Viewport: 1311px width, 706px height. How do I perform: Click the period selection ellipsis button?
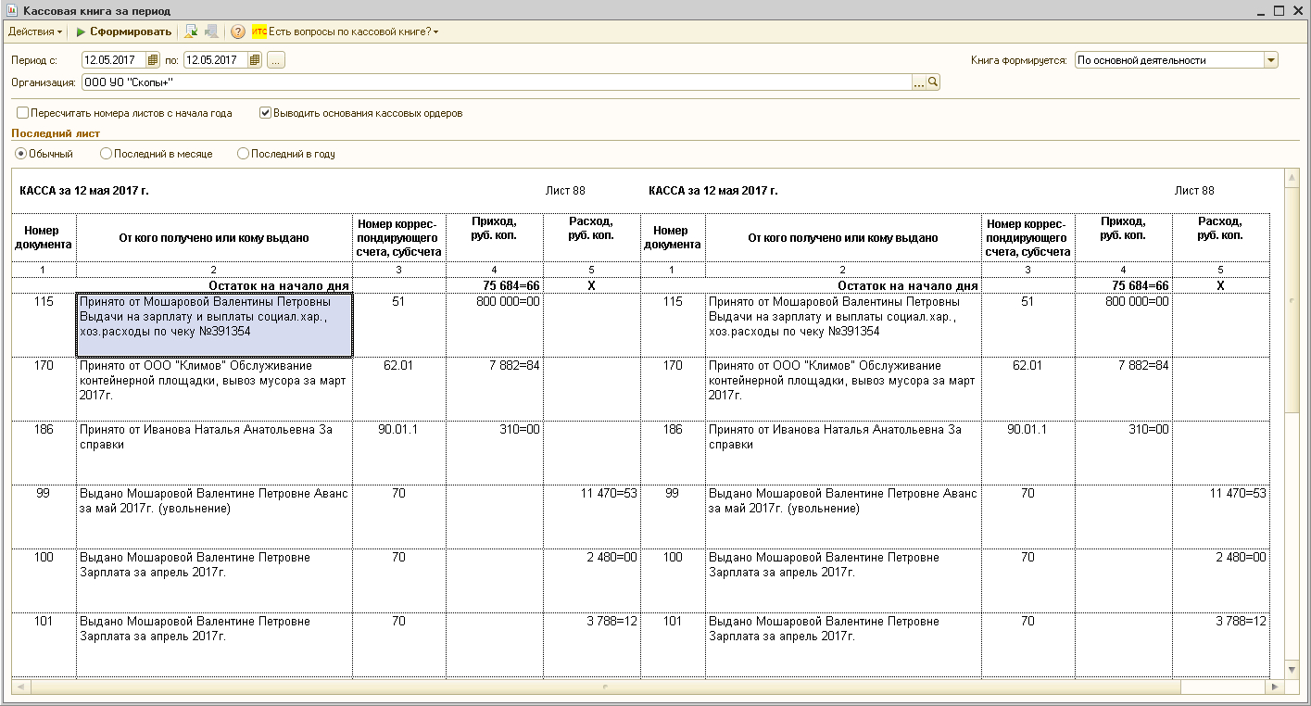[x=276, y=60]
